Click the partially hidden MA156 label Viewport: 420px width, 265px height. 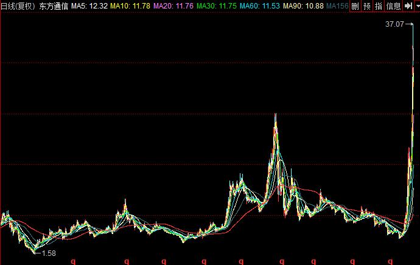point(337,6)
